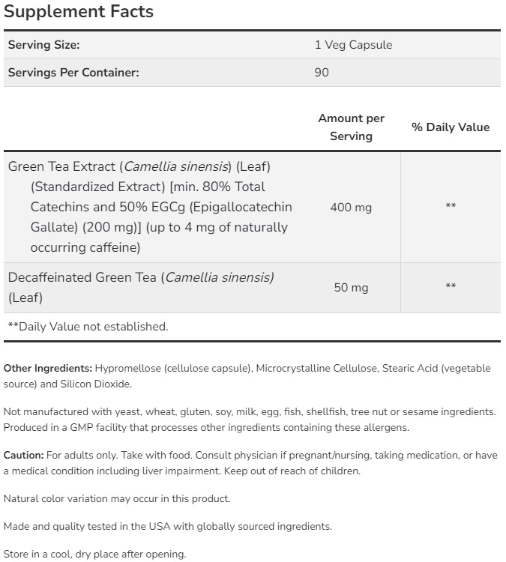The width and height of the screenshot is (506, 562).
Task: Click the double asterisk in Green Tea Extract row
Action: (x=451, y=206)
